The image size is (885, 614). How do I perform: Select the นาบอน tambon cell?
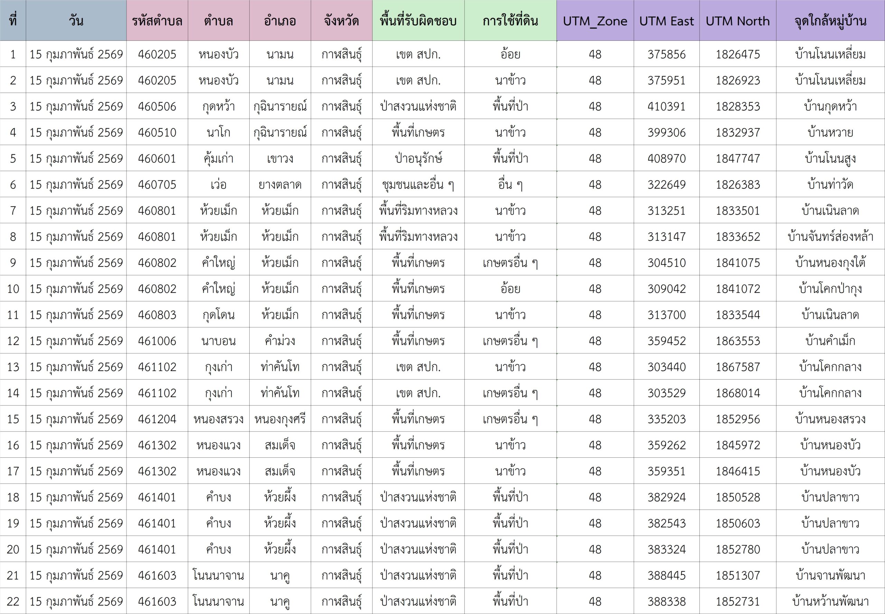[218, 341]
